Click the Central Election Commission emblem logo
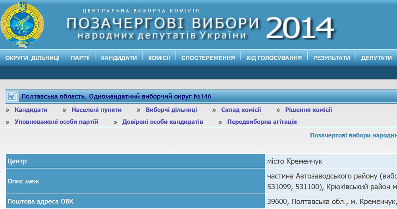The height and width of the screenshot is (209, 397). tap(22, 25)
